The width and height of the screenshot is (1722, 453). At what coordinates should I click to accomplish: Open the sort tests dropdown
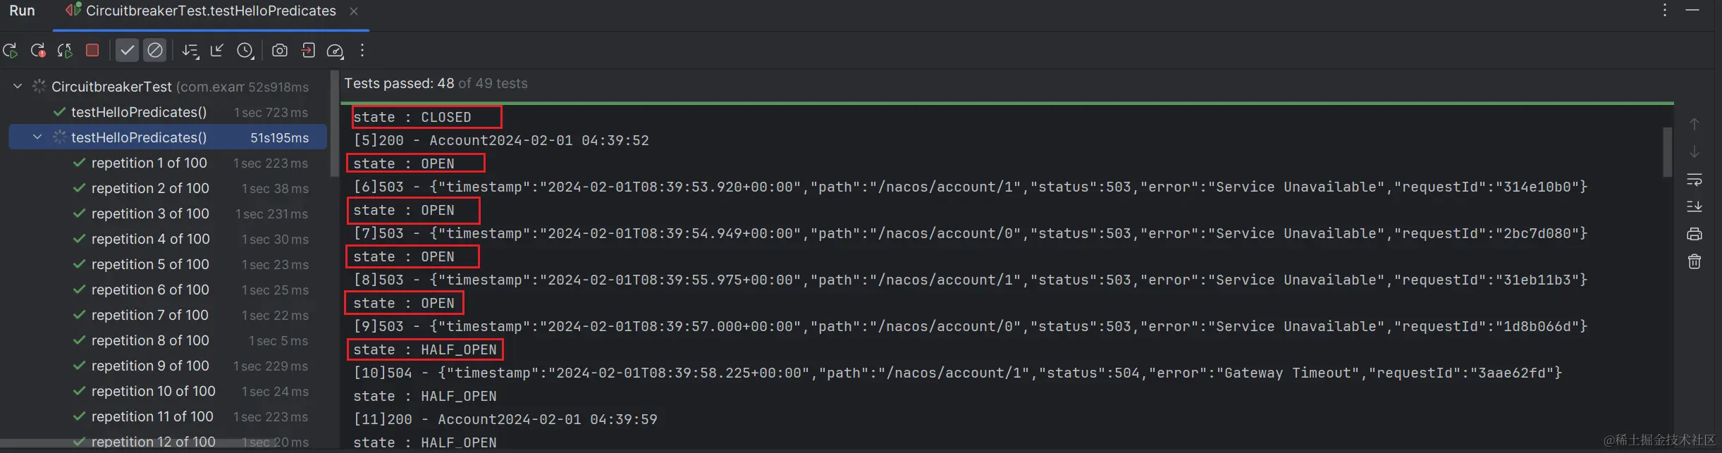pyautogui.click(x=190, y=51)
